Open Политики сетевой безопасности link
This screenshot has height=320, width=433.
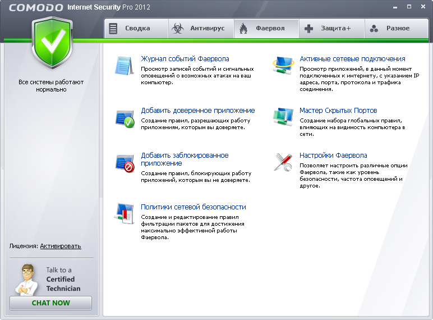pos(194,207)
